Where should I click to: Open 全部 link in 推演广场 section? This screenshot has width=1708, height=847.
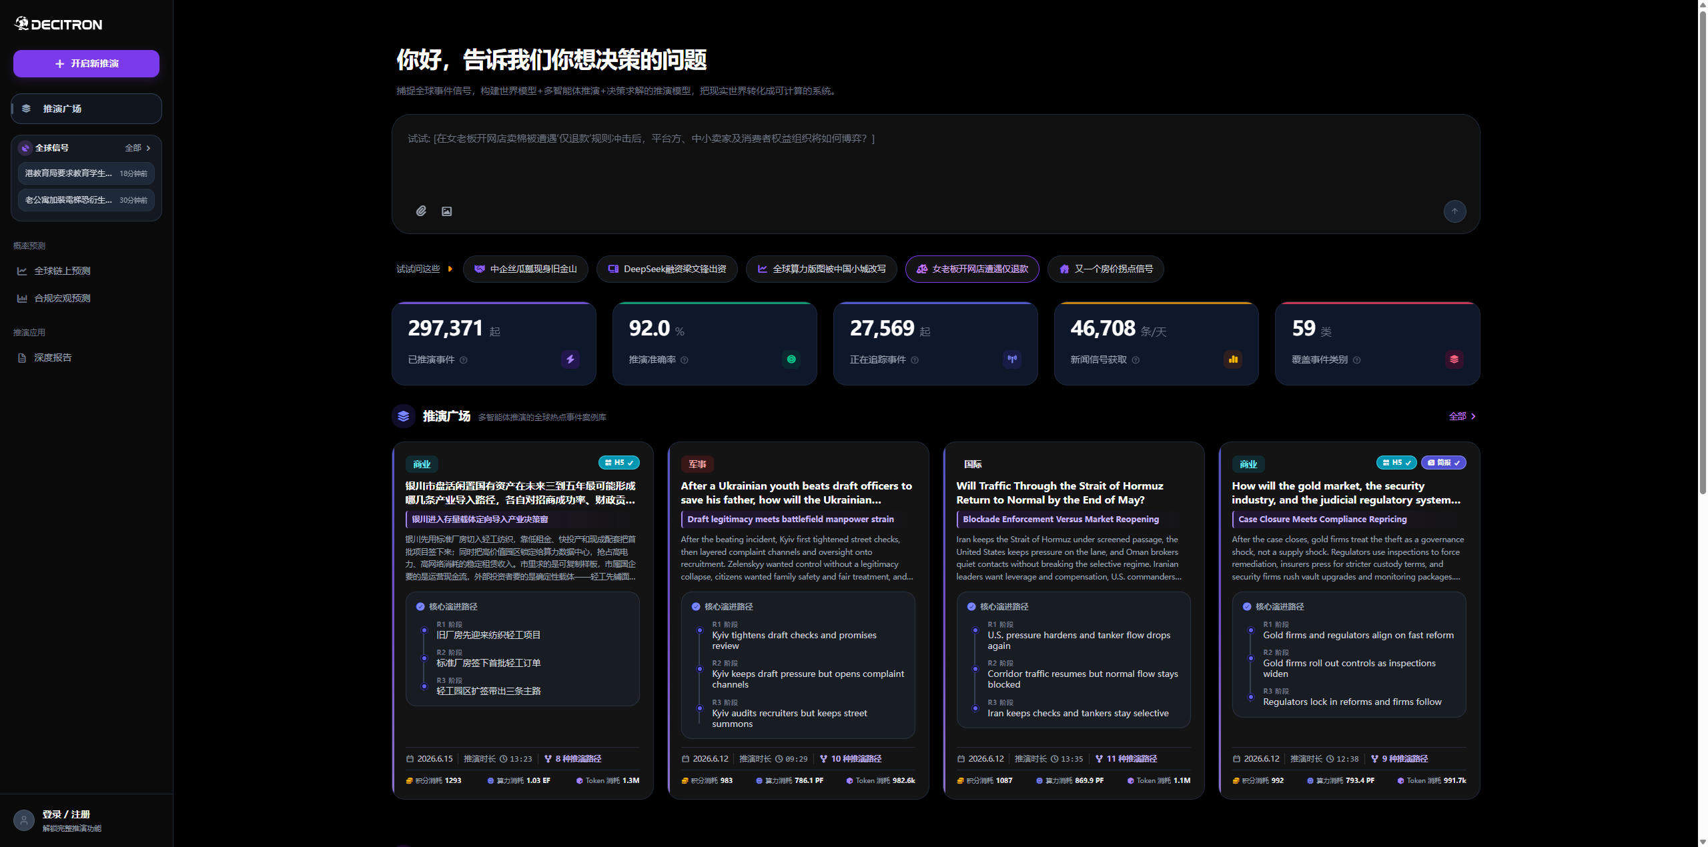(x=1462, y=416)
